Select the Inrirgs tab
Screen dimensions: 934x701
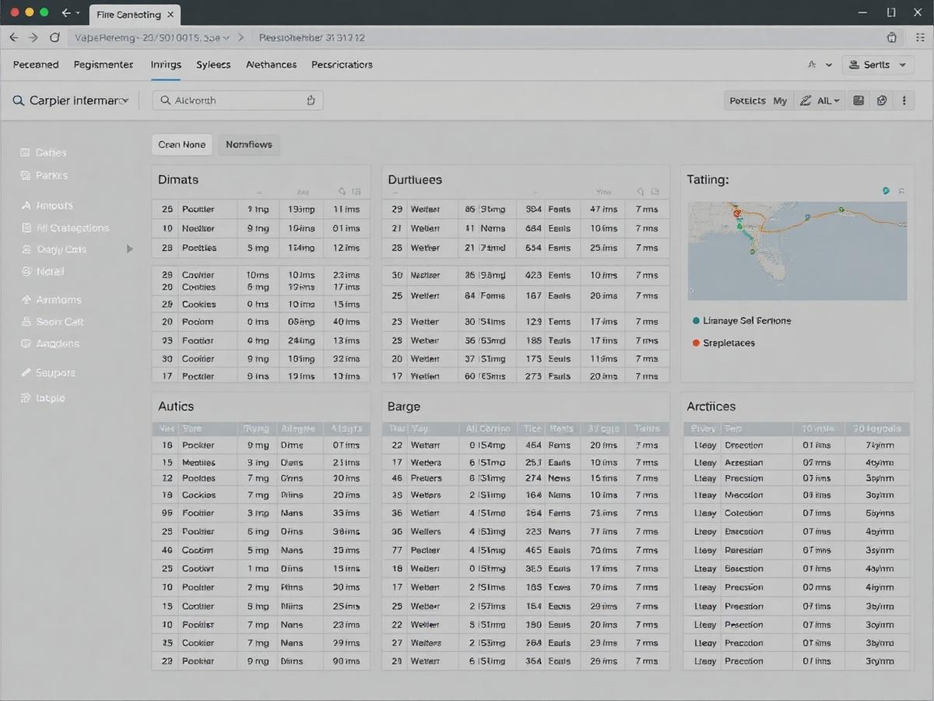coord(166,65)
